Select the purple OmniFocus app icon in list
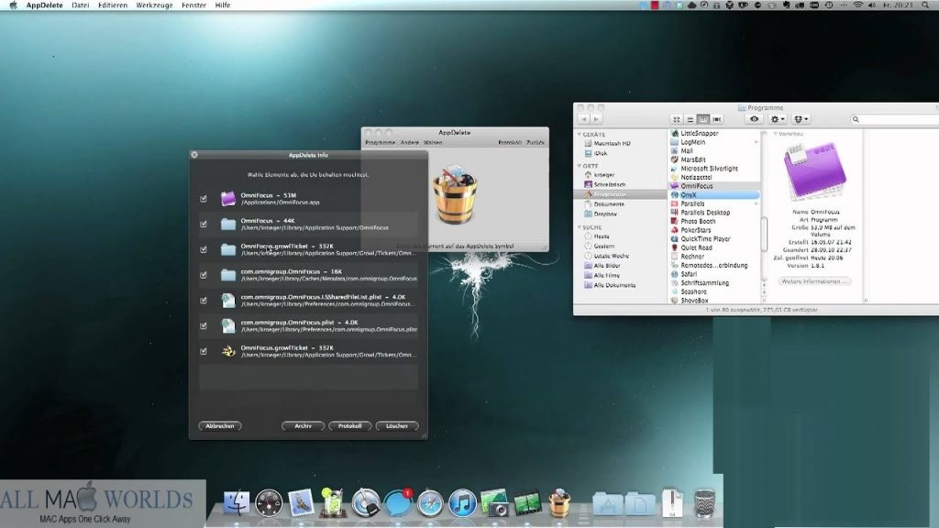The image size is (939, 528). tap(227, 199)
